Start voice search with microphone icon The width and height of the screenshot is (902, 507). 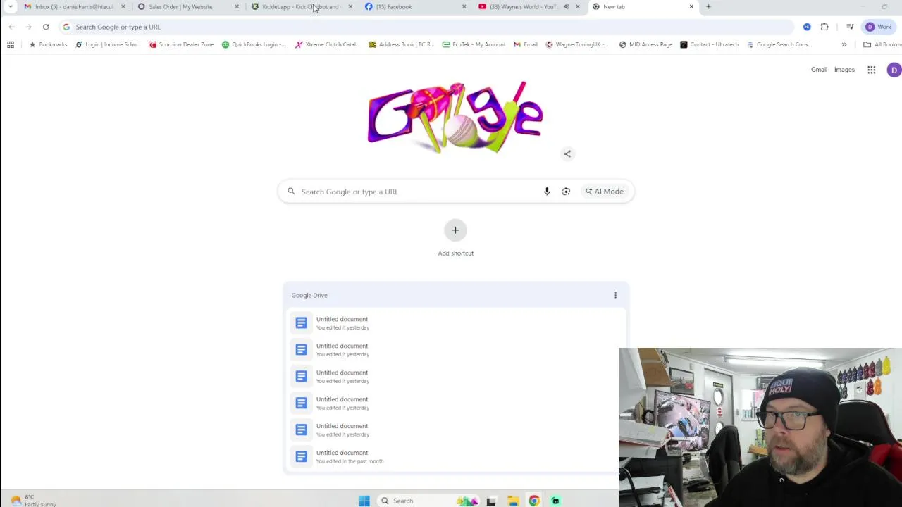(547, 192)
